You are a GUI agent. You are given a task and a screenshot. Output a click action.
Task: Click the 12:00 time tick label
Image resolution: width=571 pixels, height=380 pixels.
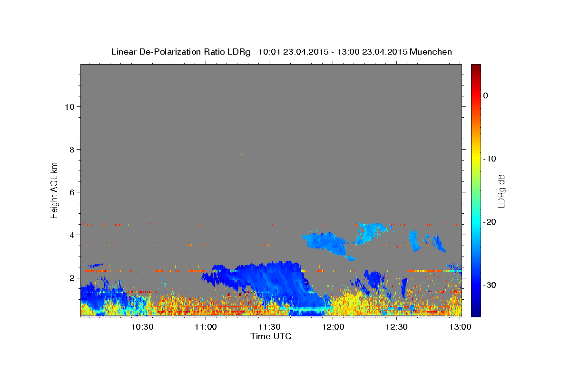point(333,327)
